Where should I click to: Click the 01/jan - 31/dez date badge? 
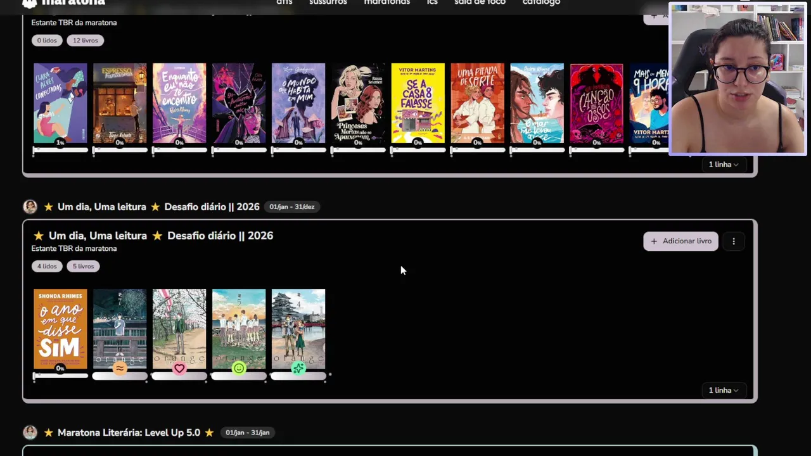point(291,207)
